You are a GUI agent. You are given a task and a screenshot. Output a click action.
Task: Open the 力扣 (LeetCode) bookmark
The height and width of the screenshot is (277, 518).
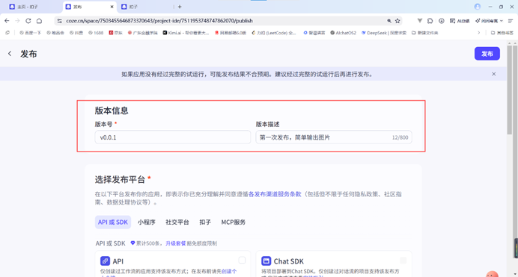pos(274,33)
